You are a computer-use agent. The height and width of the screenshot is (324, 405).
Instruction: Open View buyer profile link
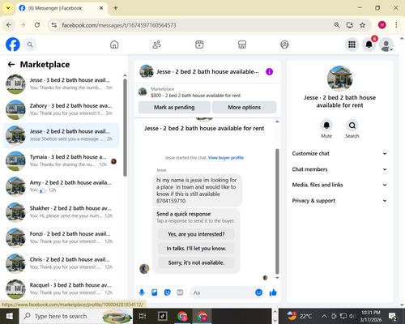[226, 158]
